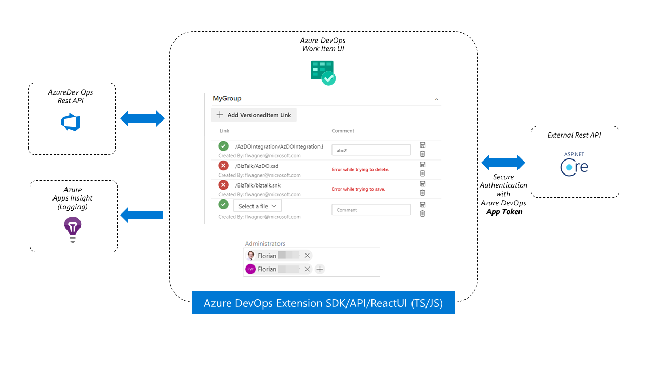Delete the AzDOIntegration link row

click(422, 154)
